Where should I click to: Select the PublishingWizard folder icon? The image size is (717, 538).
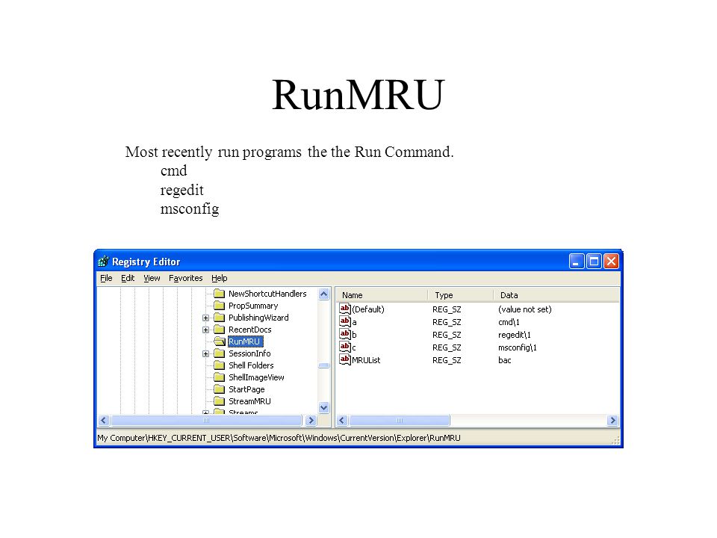point(220,318)
